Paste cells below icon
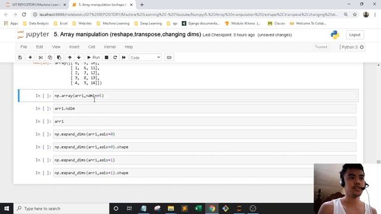Screen dimensions: 381x214 [x=59, y=58]
